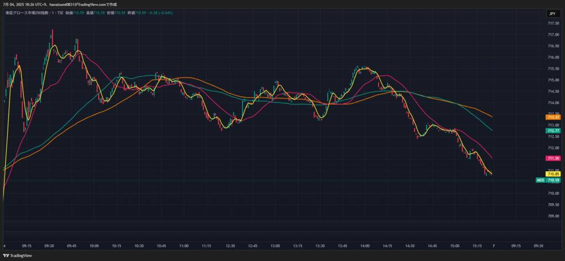This screenshot has height=261, width=565.
Task: Click the 14:00 time axis label
Action: click(x=365, y=246)
